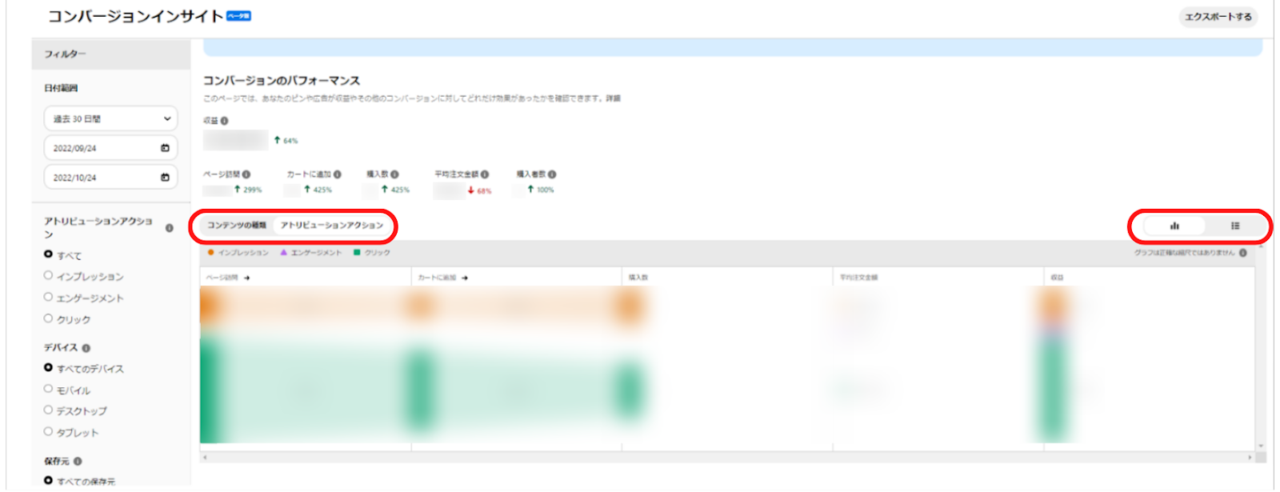Open calendar icon for 2022/09/24 start date

(165, 148)
